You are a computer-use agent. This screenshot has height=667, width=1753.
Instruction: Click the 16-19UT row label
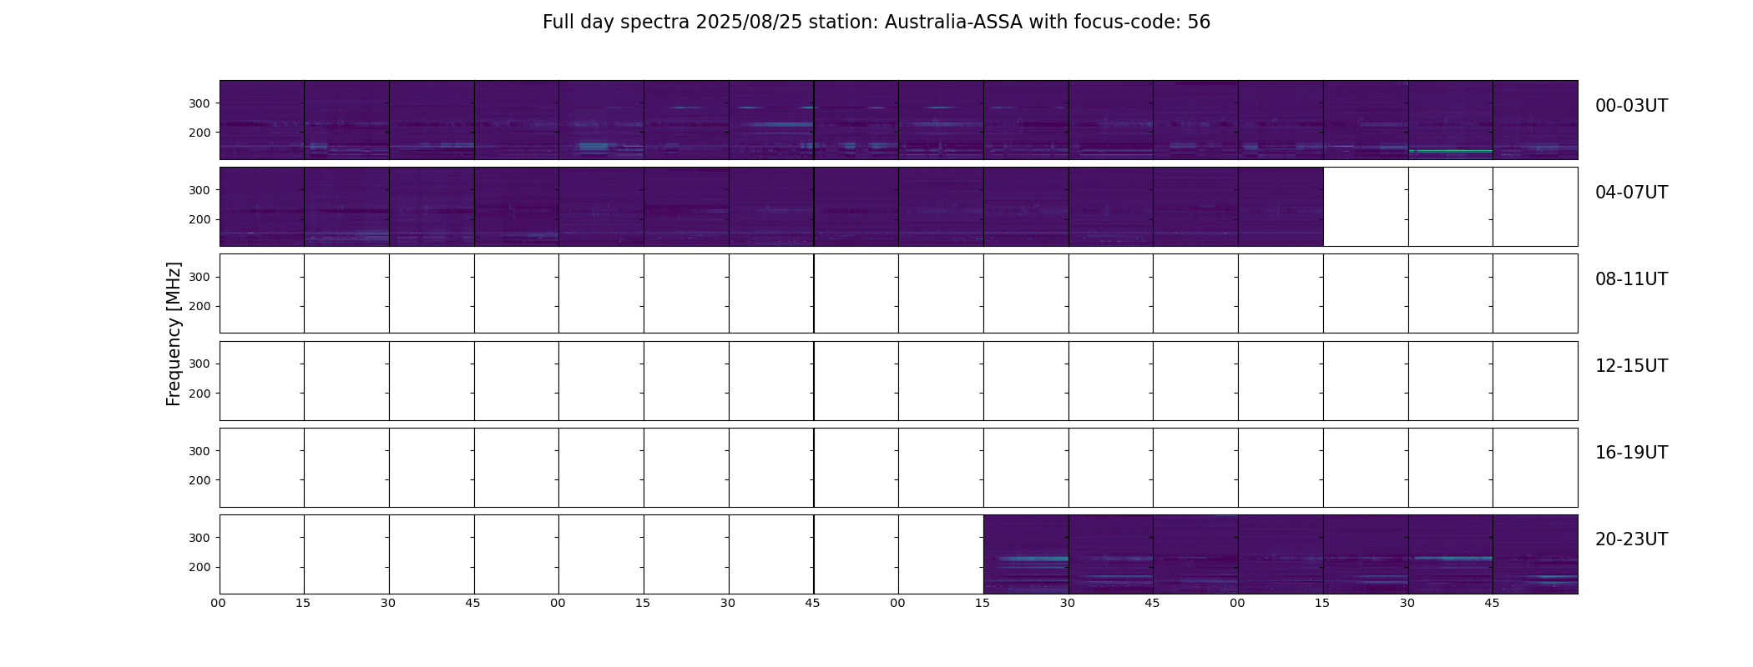[1631, 453]
